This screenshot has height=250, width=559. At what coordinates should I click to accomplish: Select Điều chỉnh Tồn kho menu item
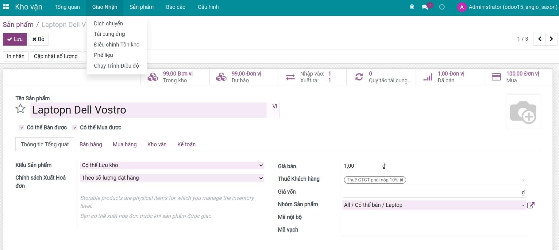pyautogui.click(x=117, y=45)
